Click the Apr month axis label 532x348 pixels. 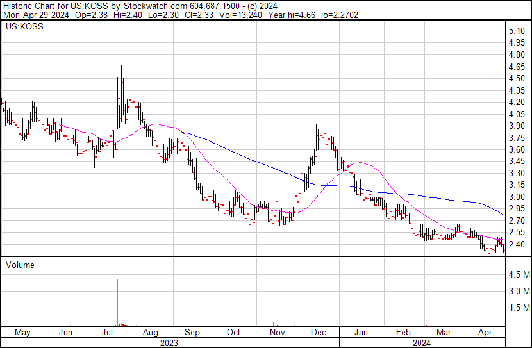click(485, 333)
